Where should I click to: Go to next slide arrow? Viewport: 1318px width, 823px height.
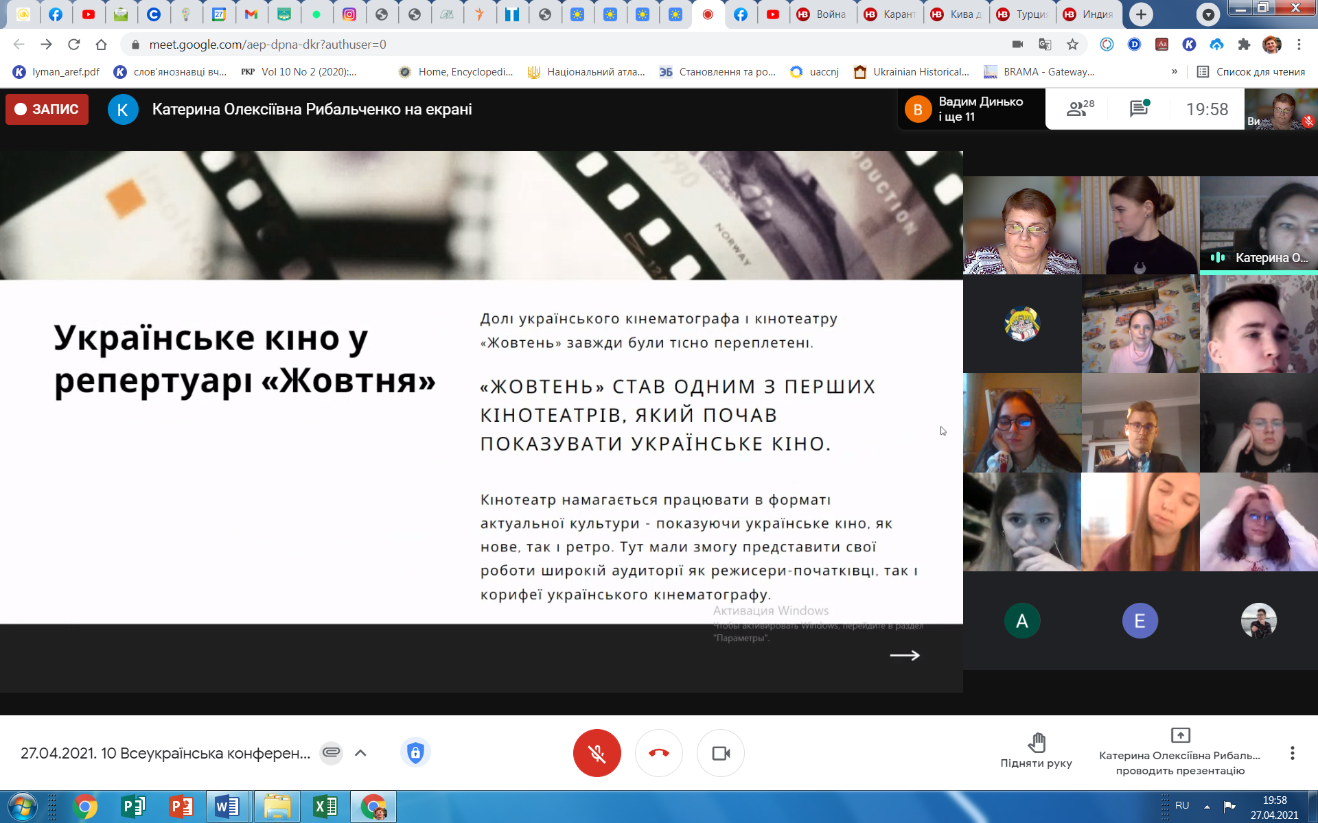click(904, 656)
